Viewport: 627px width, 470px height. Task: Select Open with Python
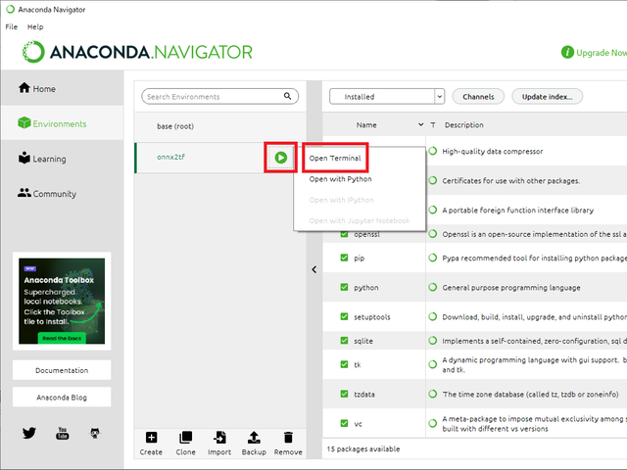coord(340,179)
